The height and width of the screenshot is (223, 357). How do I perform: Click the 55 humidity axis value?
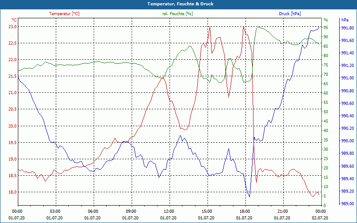(326, 103)
